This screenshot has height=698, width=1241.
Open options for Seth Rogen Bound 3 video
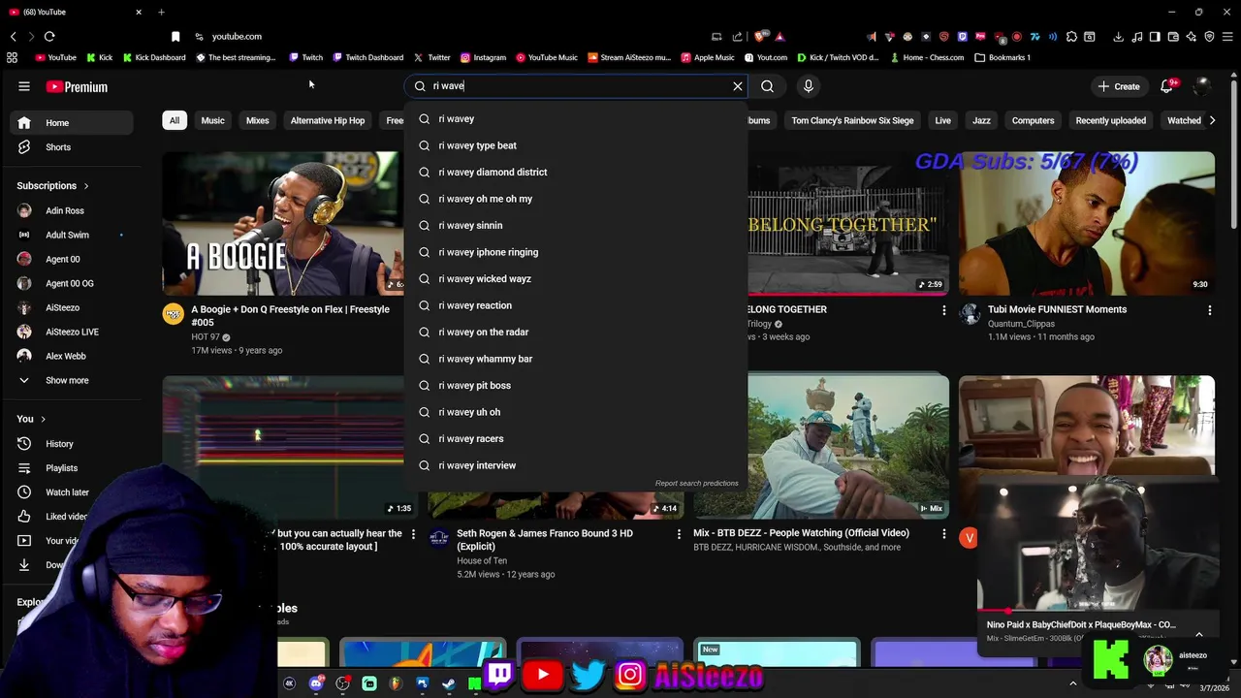pyautogui.click(x=679, y=533)
